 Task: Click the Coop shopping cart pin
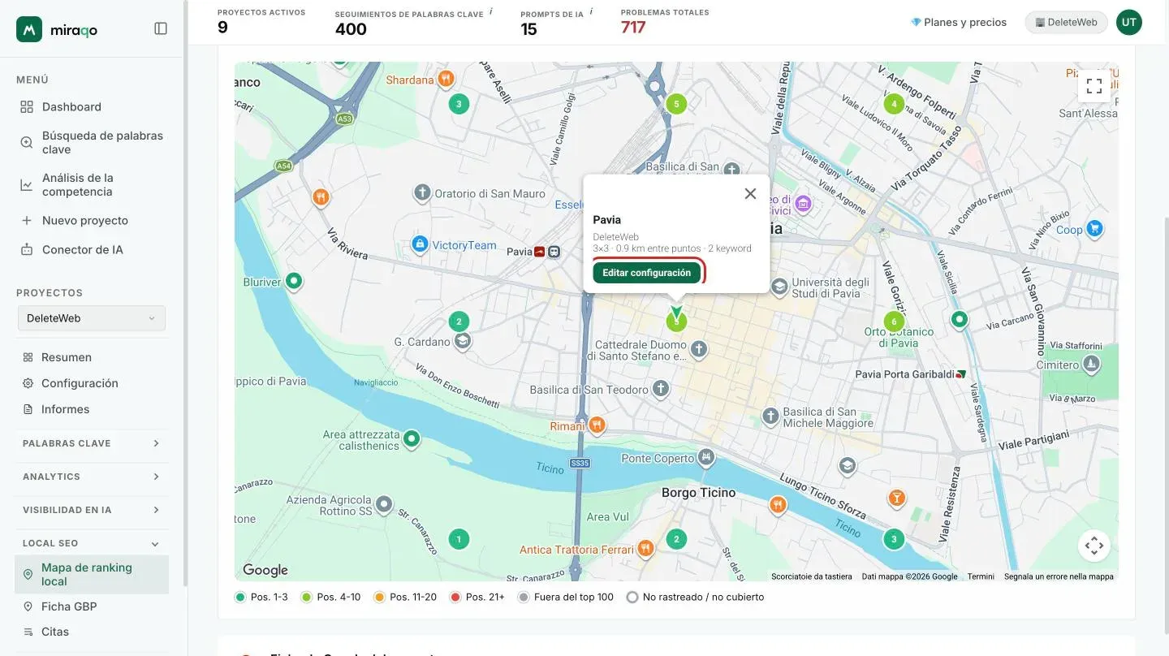[x=1094, y=228]
